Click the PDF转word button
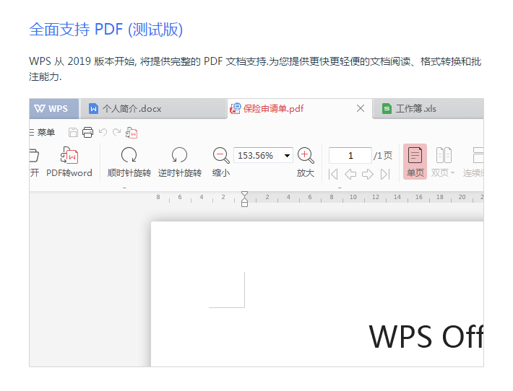Viewport: 513px width, 391px height. [69, 162]
